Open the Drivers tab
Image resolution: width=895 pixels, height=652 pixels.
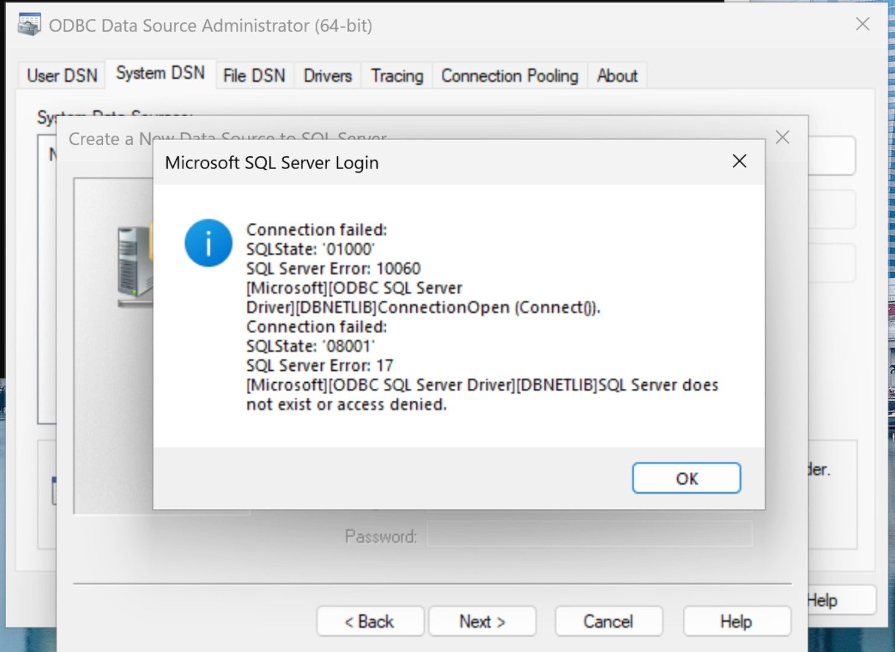[327, 75]
